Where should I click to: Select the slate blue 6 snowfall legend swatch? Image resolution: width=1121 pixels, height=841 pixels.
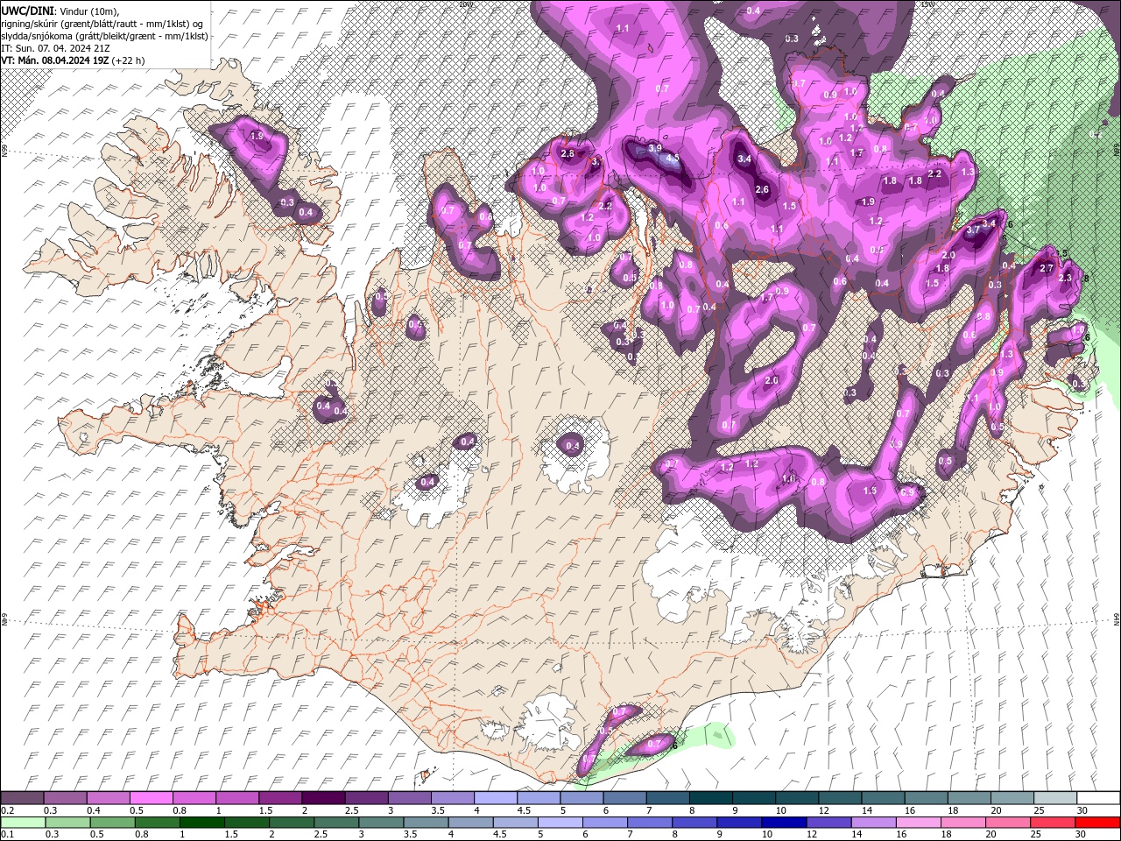pos(624,798)
